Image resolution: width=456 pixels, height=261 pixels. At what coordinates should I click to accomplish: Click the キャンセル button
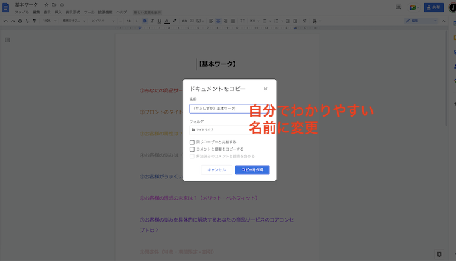[216, 170]
